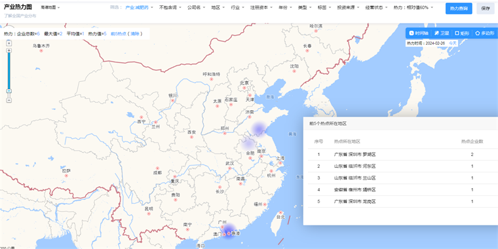
Task: Open the 高德地图 map provider dropdown
Action: pos(50,7)
